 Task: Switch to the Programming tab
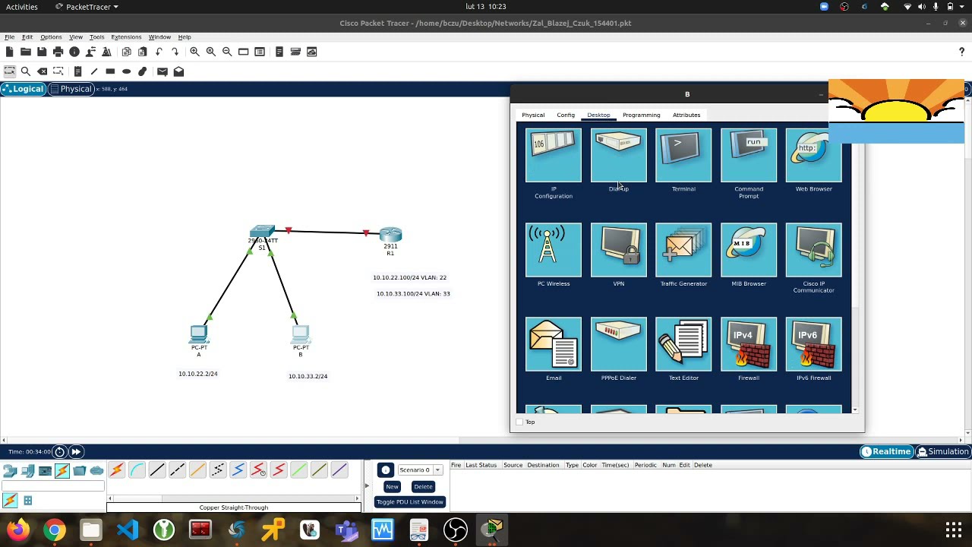coord(641,115)
